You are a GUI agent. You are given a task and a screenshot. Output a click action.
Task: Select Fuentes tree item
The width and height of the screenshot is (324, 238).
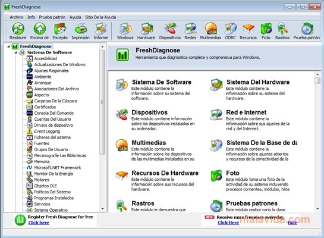click(x=42, y=143)
